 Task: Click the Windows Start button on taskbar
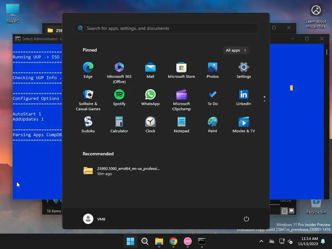[x=130, y=241]
